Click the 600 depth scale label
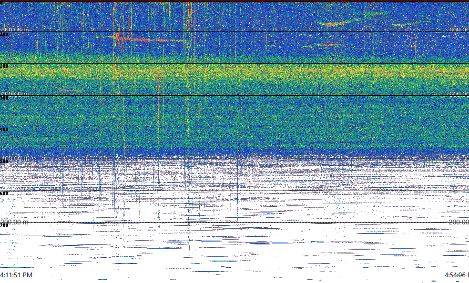The height and width of the screenshot is (283, 469). coord(4,193)
